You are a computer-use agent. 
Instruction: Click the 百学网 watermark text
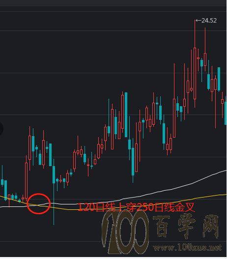[x=186, y=227]
